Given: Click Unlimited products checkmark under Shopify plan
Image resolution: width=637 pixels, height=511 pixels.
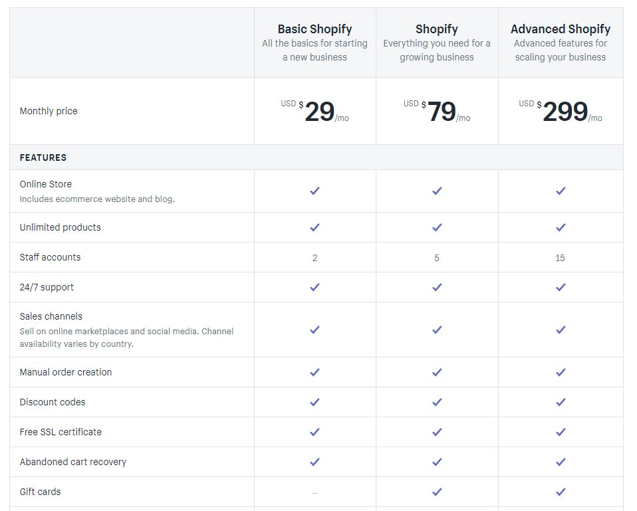Looking at the screenshot, I should coord(437,227).
